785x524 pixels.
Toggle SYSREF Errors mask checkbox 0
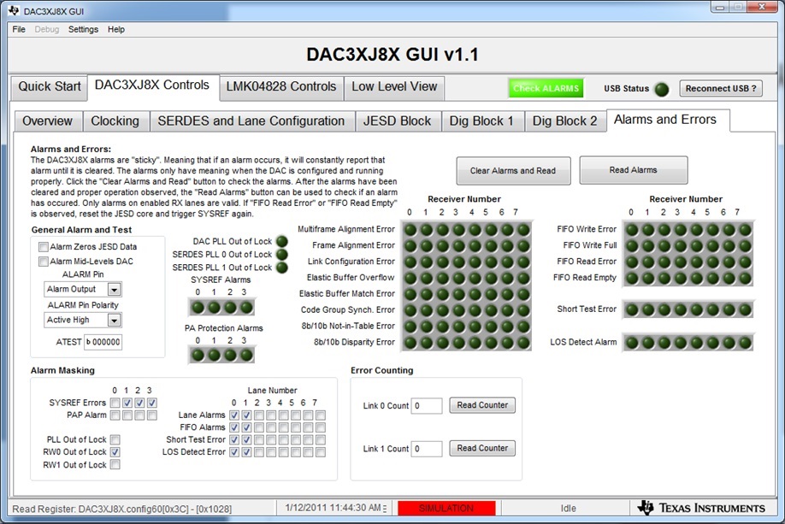pos(115,403)
